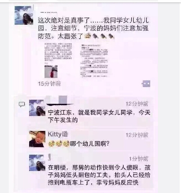Tap the first commenter's avatar in replies

pyautogui.click(x=37, y=108)
